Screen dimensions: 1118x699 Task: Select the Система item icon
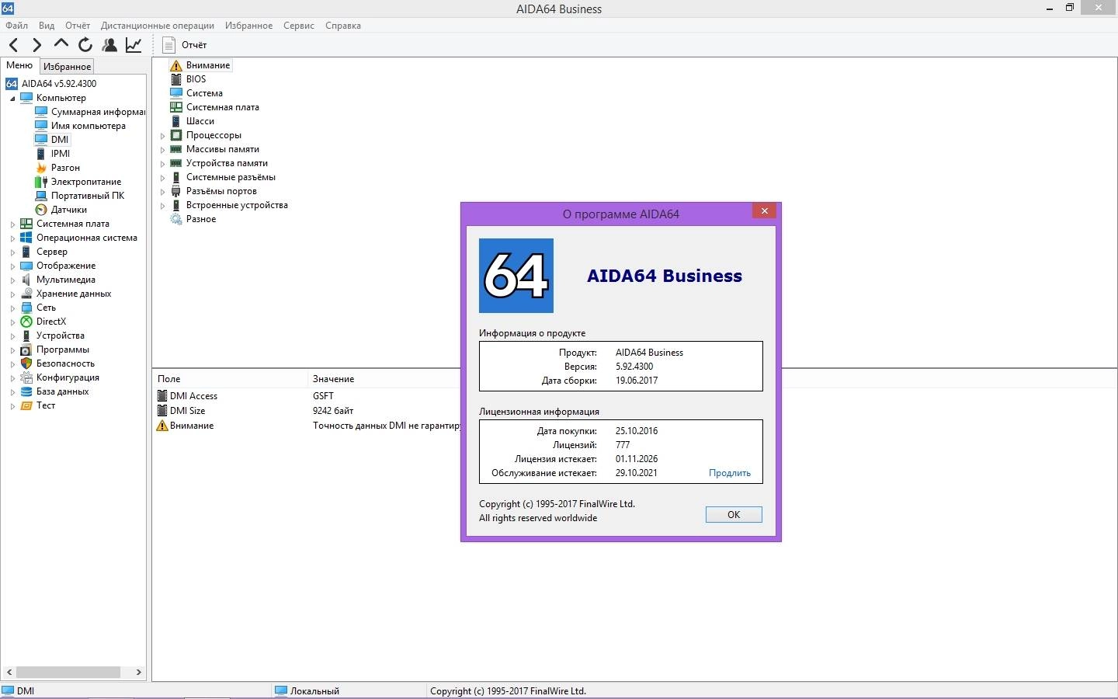coord(176,93)
